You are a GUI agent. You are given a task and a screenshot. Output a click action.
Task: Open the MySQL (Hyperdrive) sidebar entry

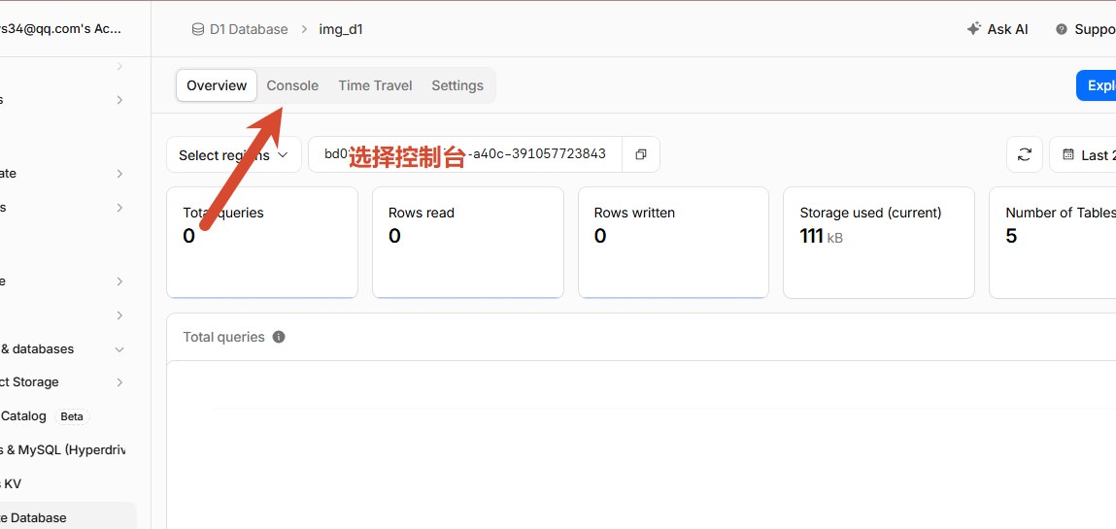point(62,450)
